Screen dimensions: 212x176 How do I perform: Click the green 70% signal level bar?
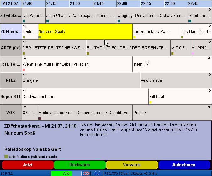tap(66, 173)
